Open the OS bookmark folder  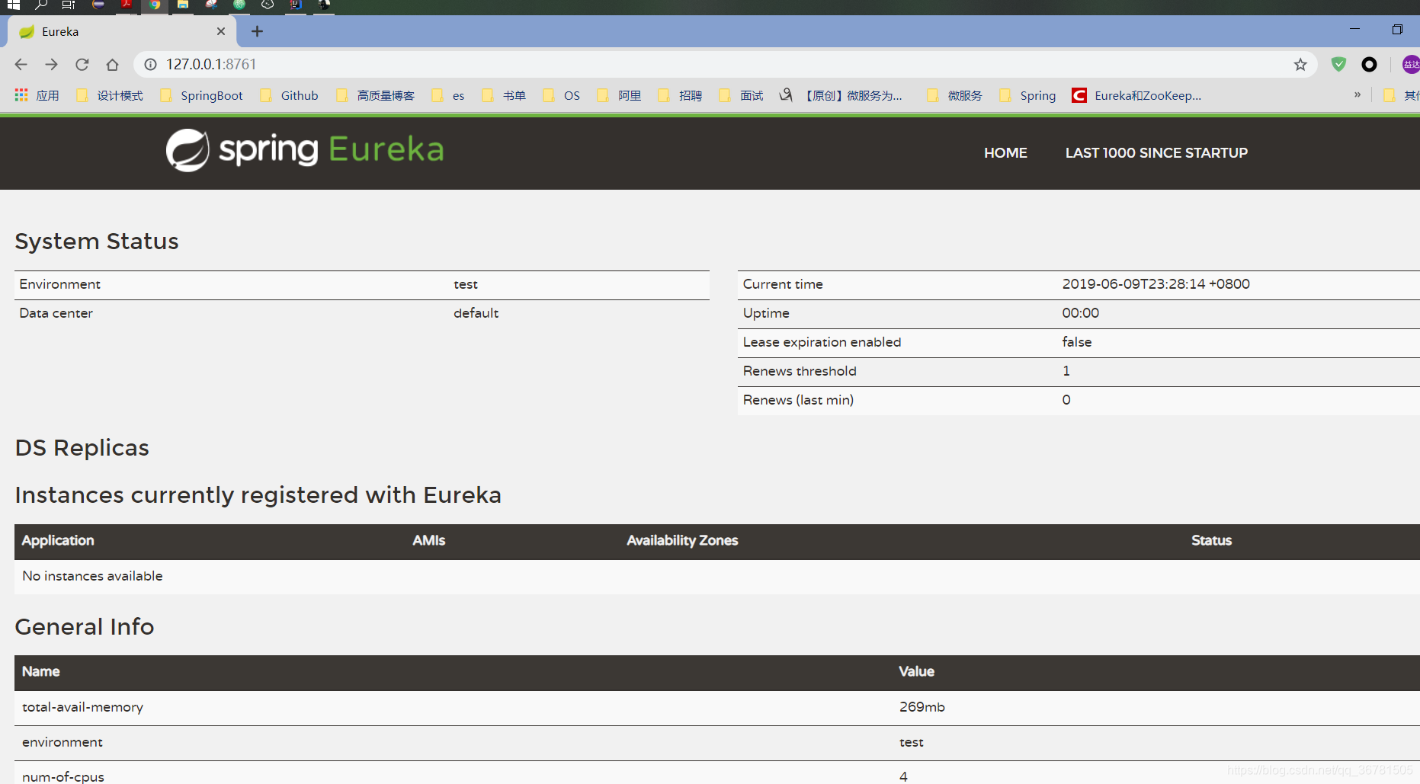tap(562, 95)
